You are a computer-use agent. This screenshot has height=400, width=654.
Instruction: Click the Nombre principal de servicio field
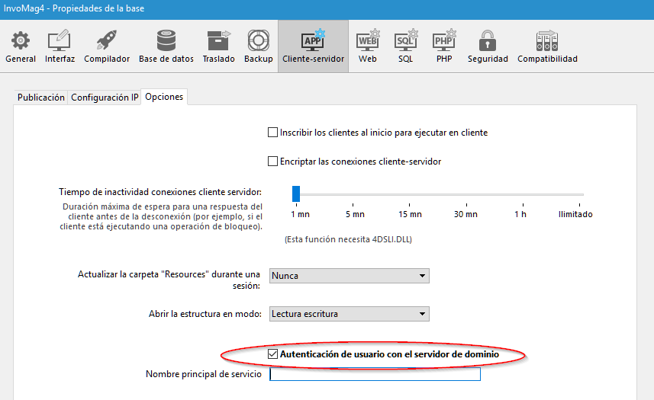(375, 375)
